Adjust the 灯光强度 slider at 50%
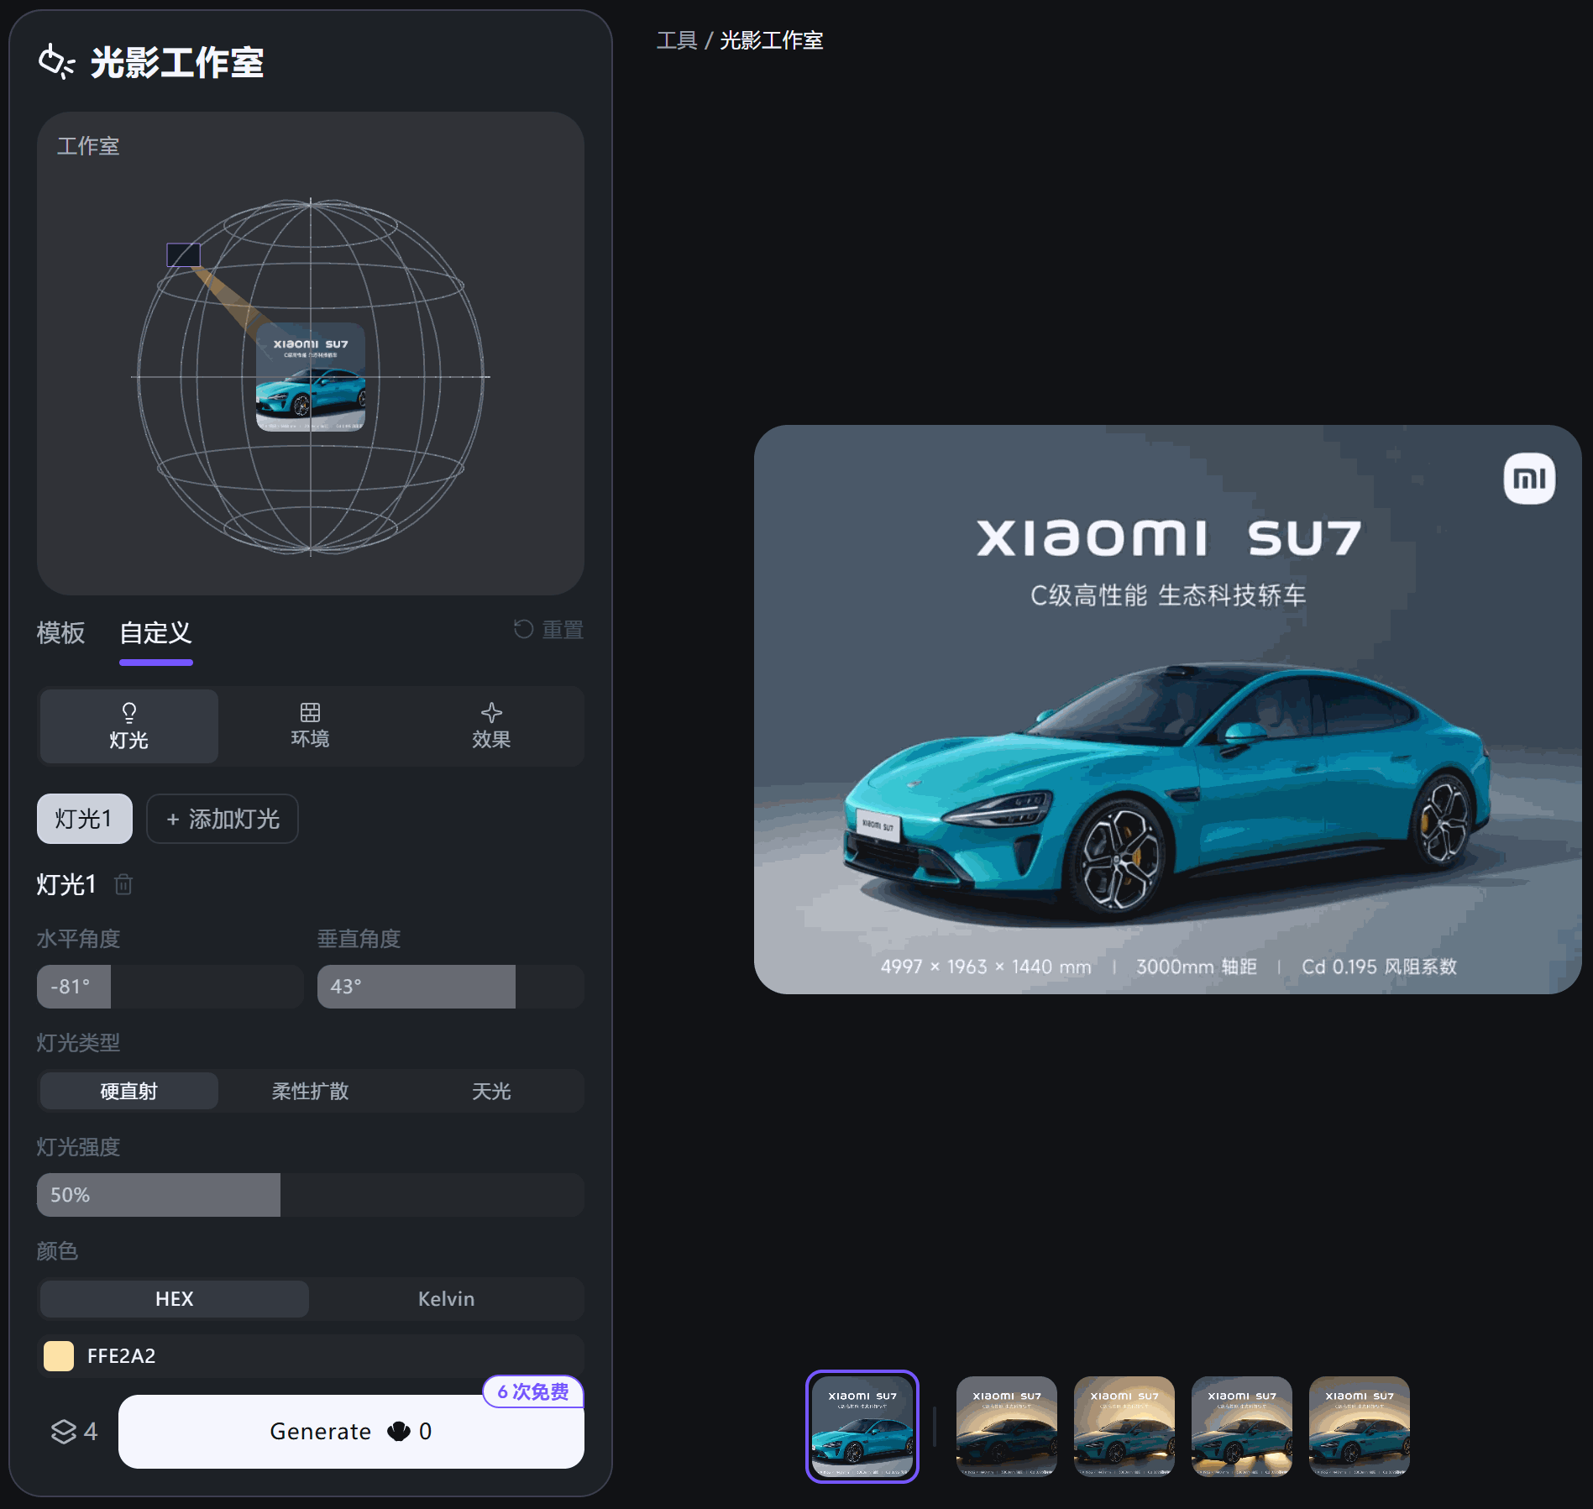 [x=311, y=1195]
